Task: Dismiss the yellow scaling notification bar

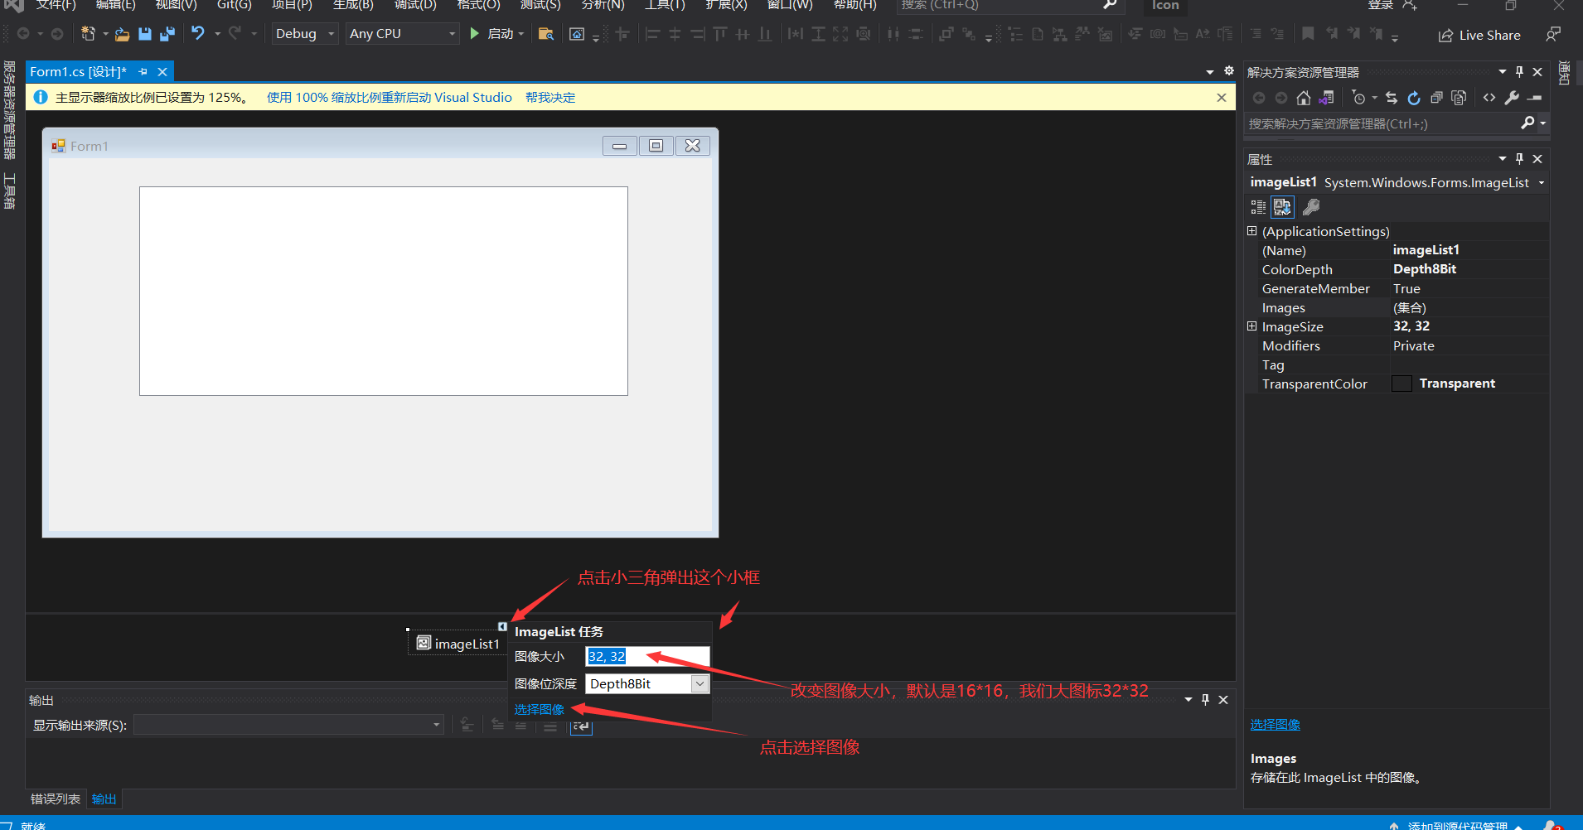Action: click(1222, 98)
